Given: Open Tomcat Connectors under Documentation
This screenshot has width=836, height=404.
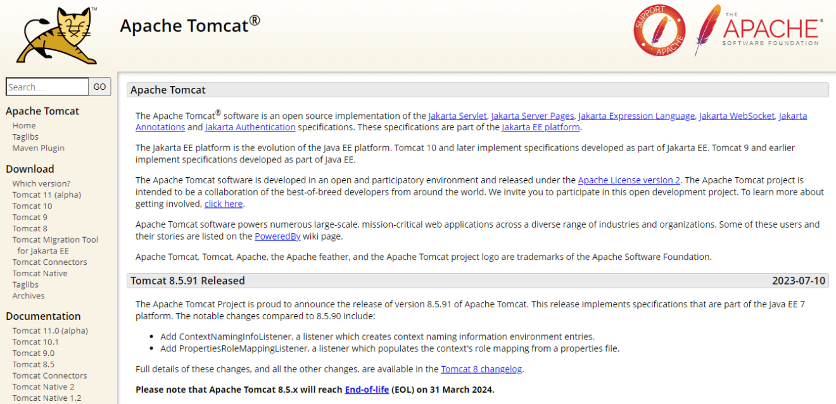Looking at the screenshot, I should (x=50, y=376).
